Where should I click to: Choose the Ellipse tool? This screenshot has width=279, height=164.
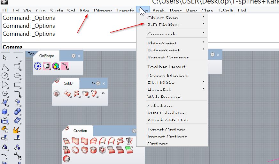pyautogui.click(x=17, y=76)
